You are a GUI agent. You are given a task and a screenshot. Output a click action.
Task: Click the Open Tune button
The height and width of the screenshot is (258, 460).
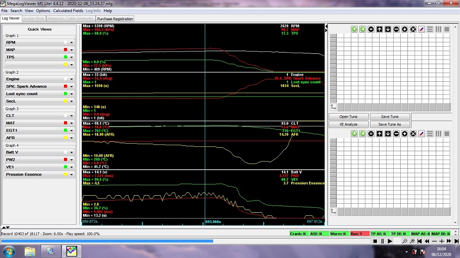(348, 117)
